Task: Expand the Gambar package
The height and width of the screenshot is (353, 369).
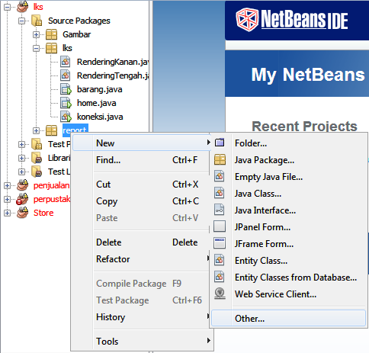Action: pos(36,34)
